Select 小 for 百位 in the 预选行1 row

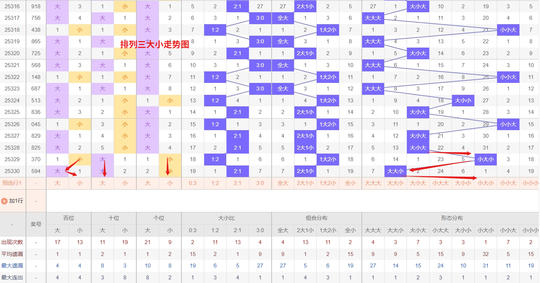(80, 183)
